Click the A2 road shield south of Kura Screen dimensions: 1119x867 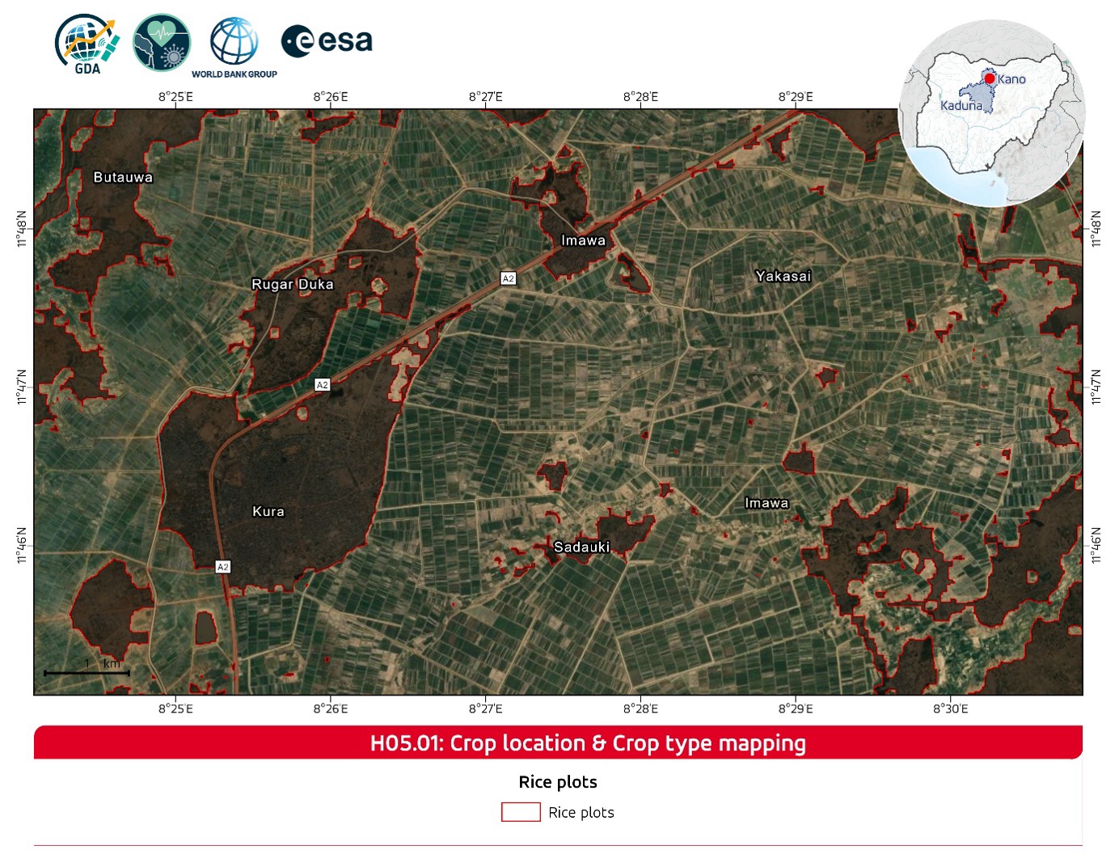pyautogui.click(x=223, y=567)
